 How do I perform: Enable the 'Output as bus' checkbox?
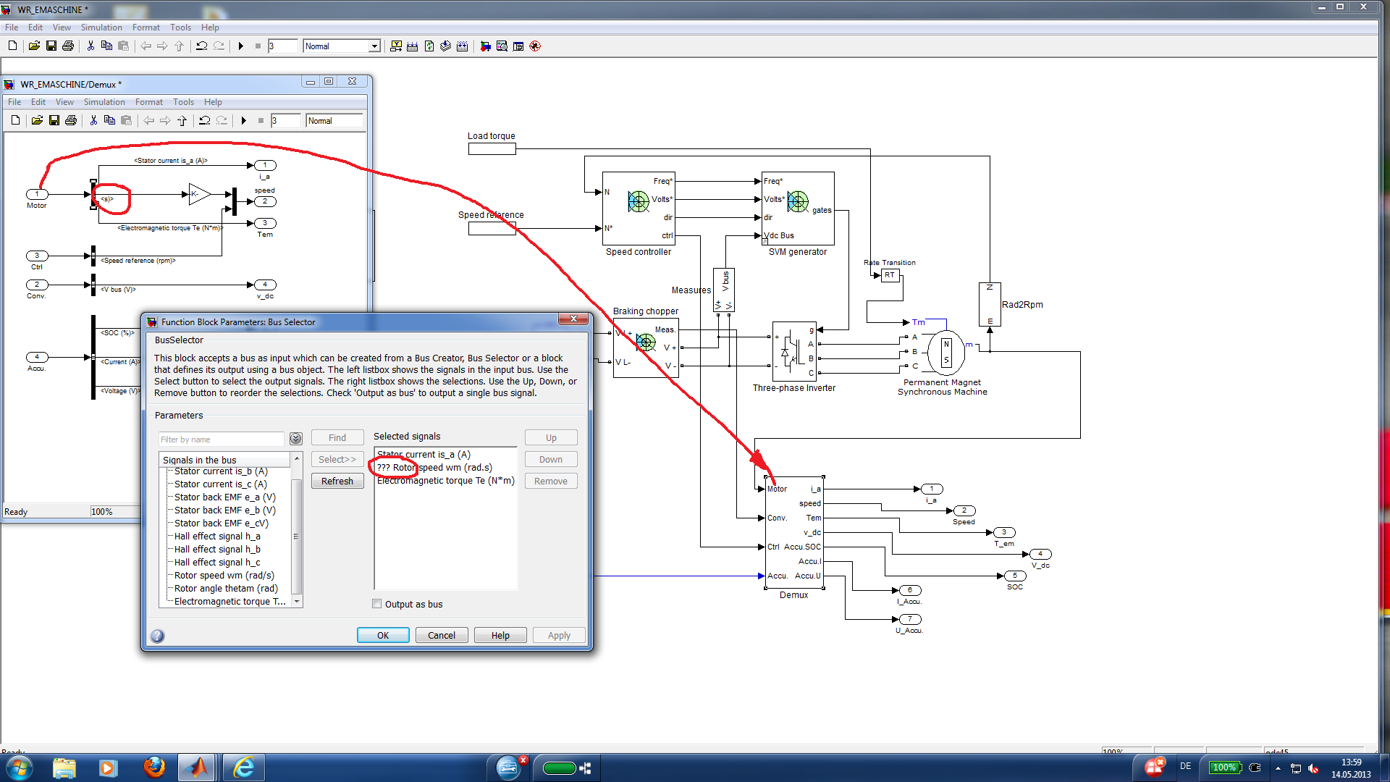pos(377,604)
